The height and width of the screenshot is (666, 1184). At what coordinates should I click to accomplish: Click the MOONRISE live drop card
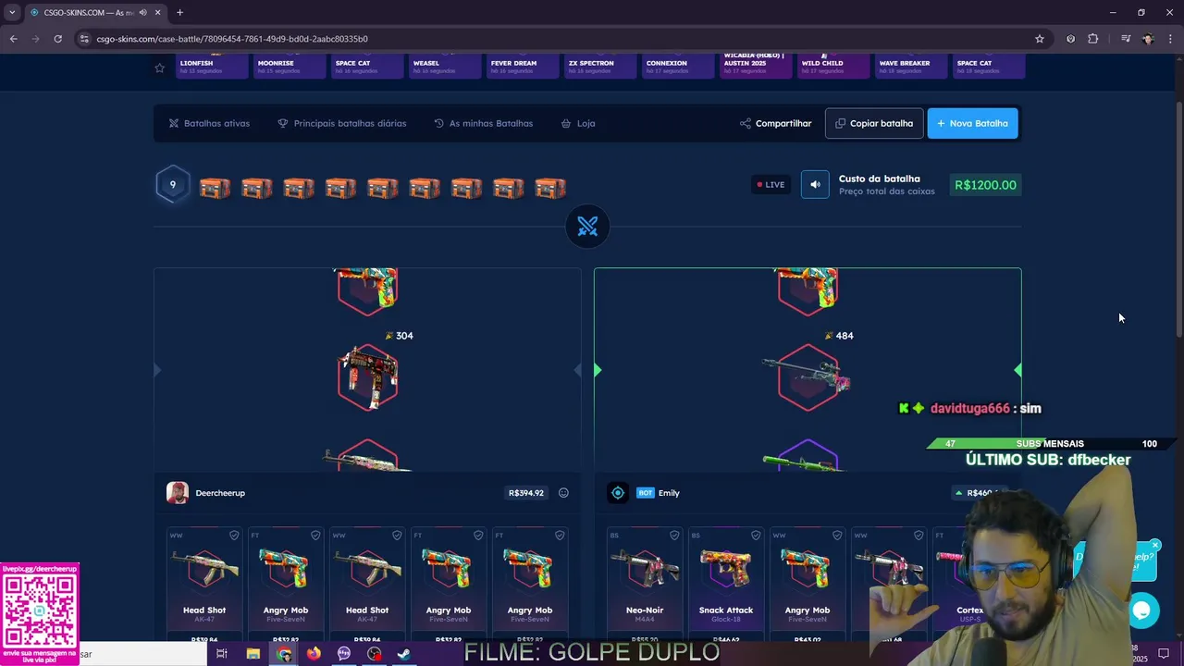point(290,66)
